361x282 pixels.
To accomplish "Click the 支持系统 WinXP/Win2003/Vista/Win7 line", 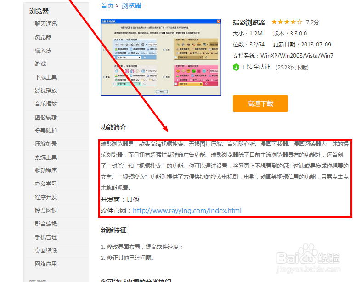I will 283,56.
